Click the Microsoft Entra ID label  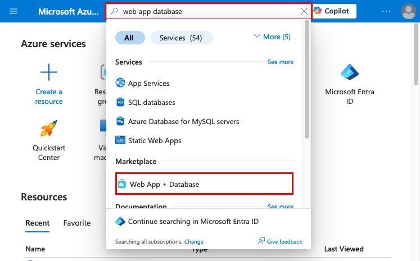(x=350, y=97)
